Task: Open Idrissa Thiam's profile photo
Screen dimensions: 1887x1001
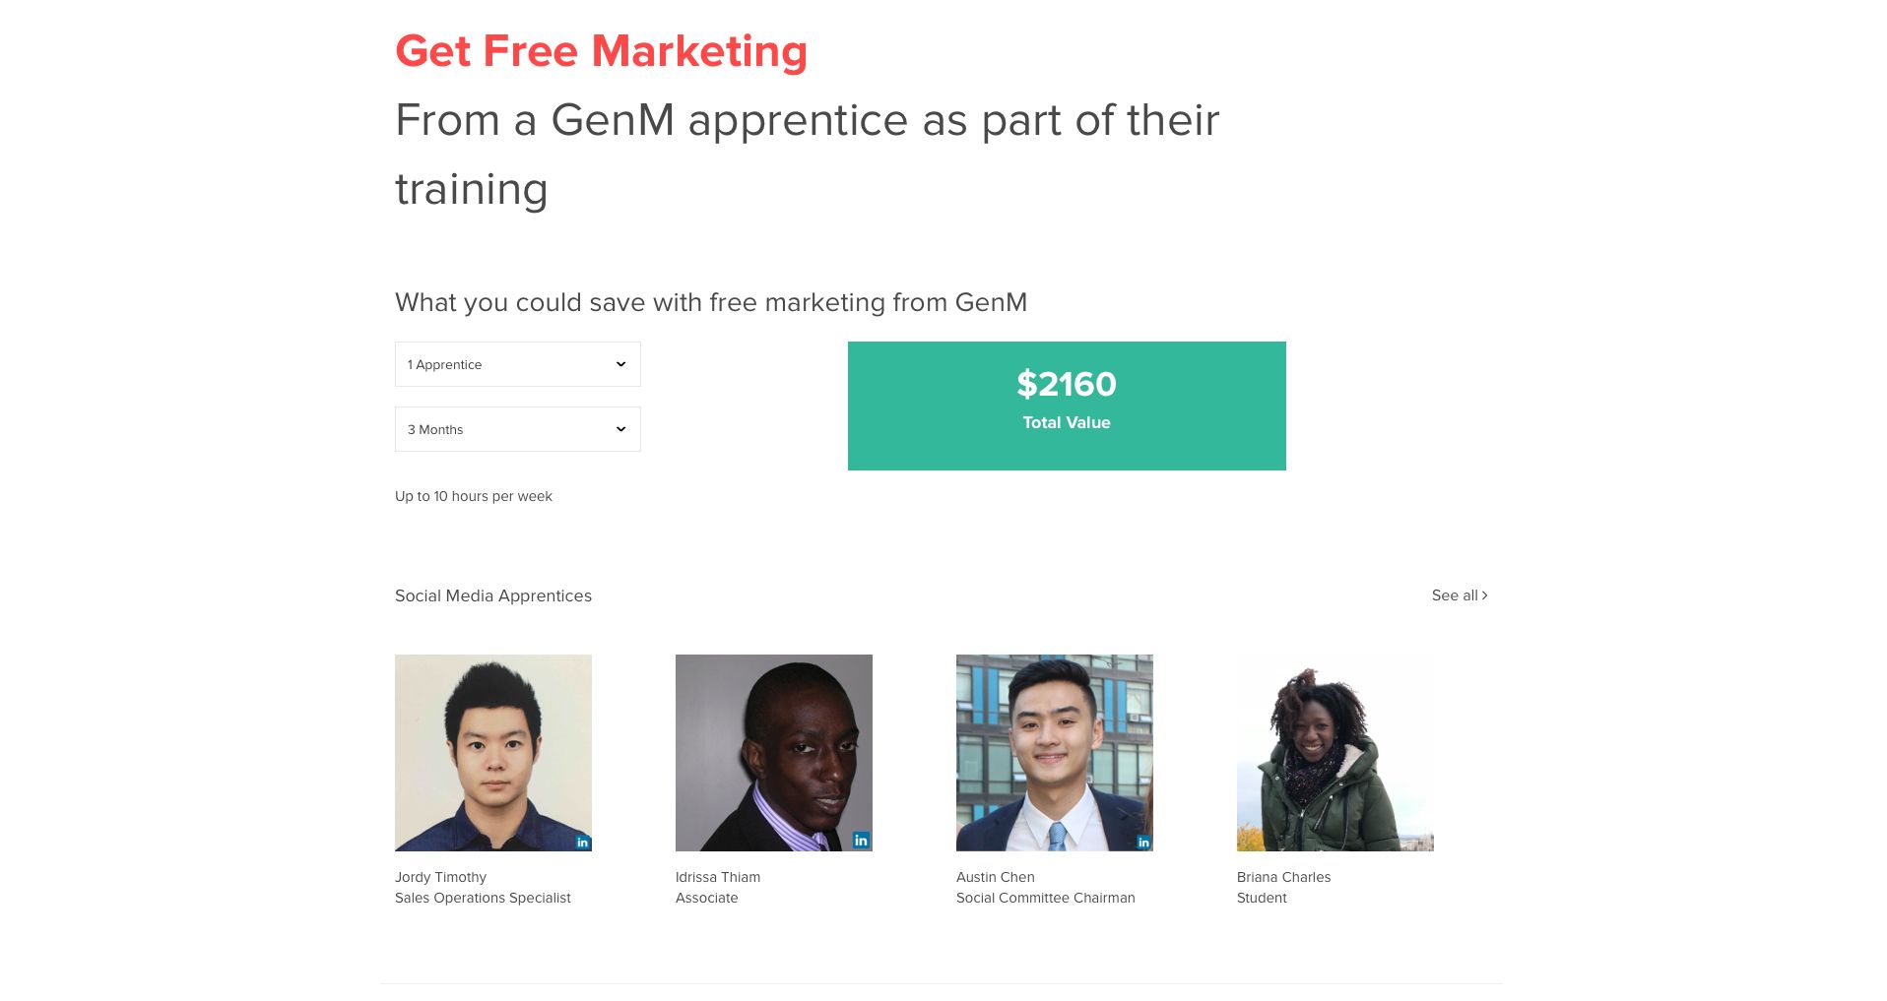Action: pos(774,753)
